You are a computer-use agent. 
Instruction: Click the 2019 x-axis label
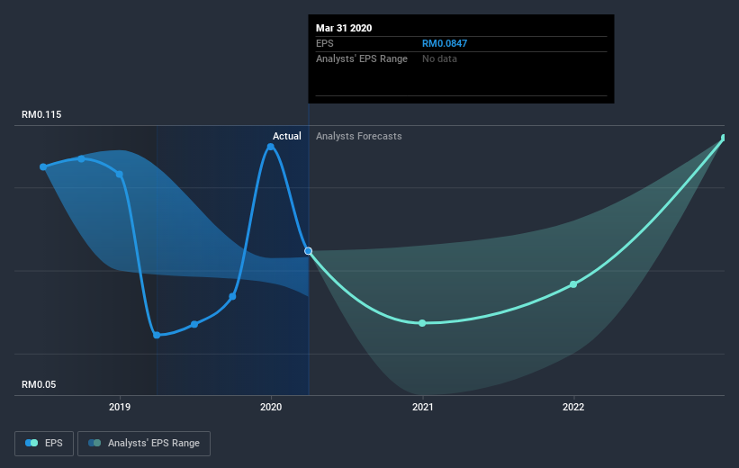[119, 407]
